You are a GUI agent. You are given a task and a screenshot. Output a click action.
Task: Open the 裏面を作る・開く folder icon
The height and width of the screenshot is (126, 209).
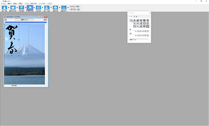pos(13,8)
